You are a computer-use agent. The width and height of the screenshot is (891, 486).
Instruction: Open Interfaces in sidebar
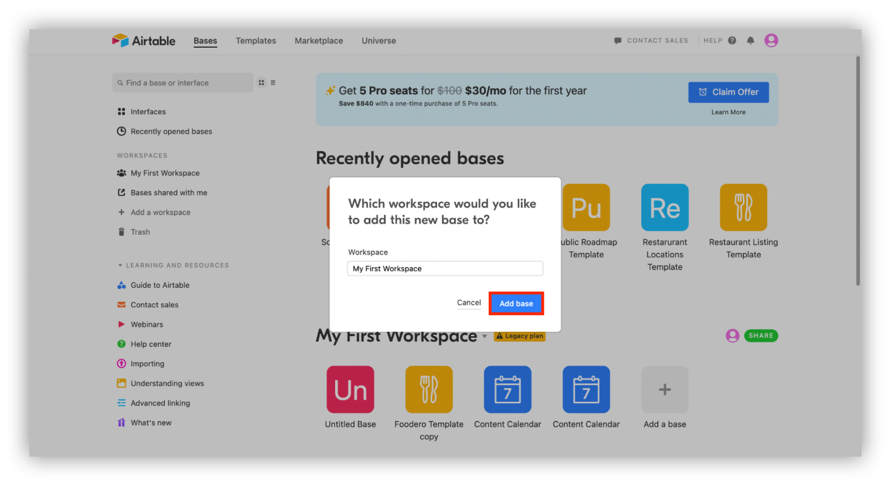141,112
